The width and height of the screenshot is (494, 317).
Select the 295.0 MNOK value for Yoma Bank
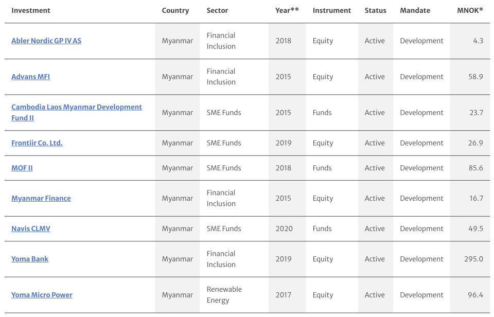pyautogui.click(x=473, y=259)
